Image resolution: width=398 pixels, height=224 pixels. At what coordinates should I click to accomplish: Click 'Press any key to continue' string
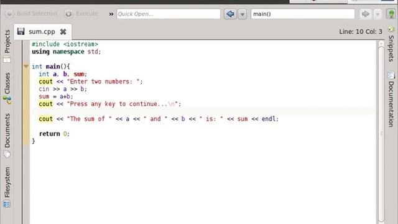[x=123, y=104]
